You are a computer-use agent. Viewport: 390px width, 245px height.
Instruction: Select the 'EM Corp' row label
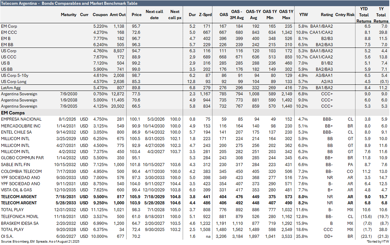tap(9, 26)
